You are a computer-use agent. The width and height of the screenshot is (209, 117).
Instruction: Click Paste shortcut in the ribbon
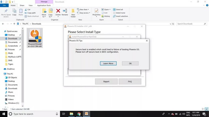32,16
